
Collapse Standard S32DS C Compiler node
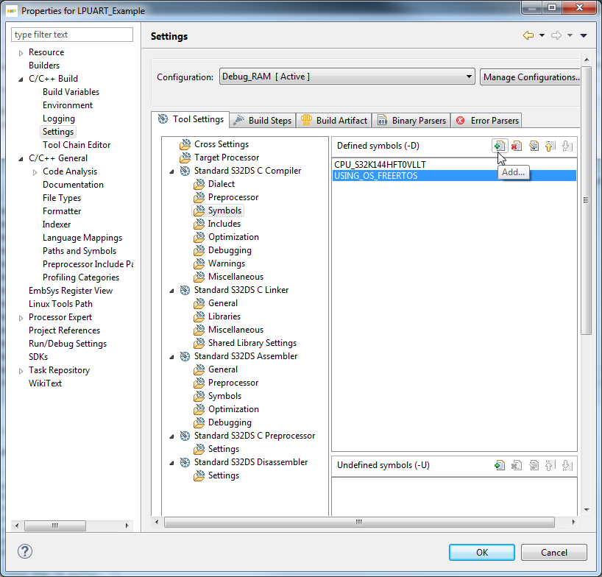pyautogui.click(x=171, y=171)
